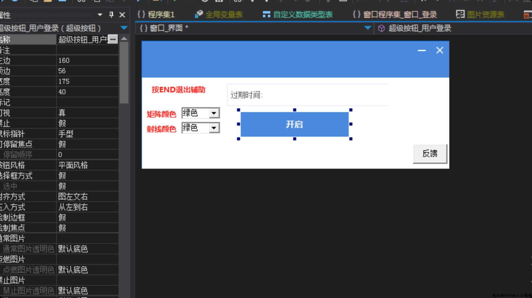
Task: Click the 自定义数据类型表 table icon
Action: coord(266,14)
